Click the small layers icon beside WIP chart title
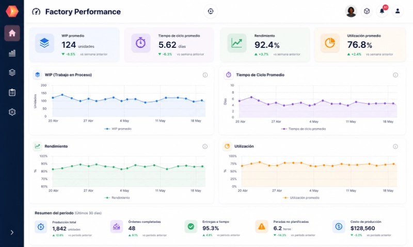 coord(37,75)
